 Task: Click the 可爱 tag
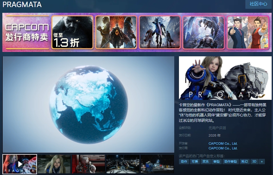click(195, 162)
